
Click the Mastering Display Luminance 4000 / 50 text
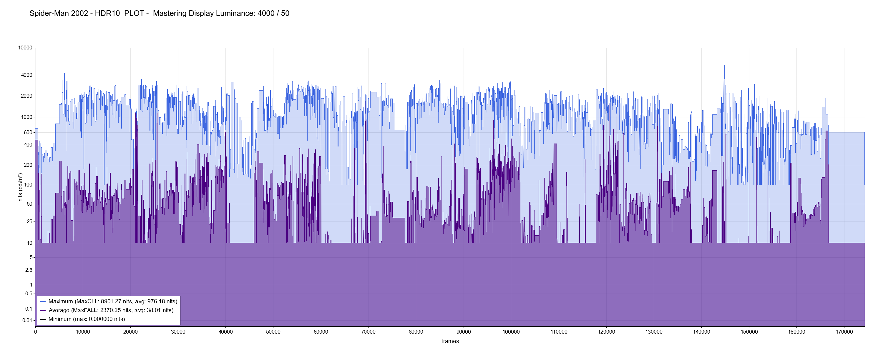point(221,13)
